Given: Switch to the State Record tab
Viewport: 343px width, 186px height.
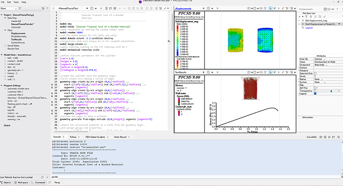Looking at the screenshot, I should [x=120, y=137].
